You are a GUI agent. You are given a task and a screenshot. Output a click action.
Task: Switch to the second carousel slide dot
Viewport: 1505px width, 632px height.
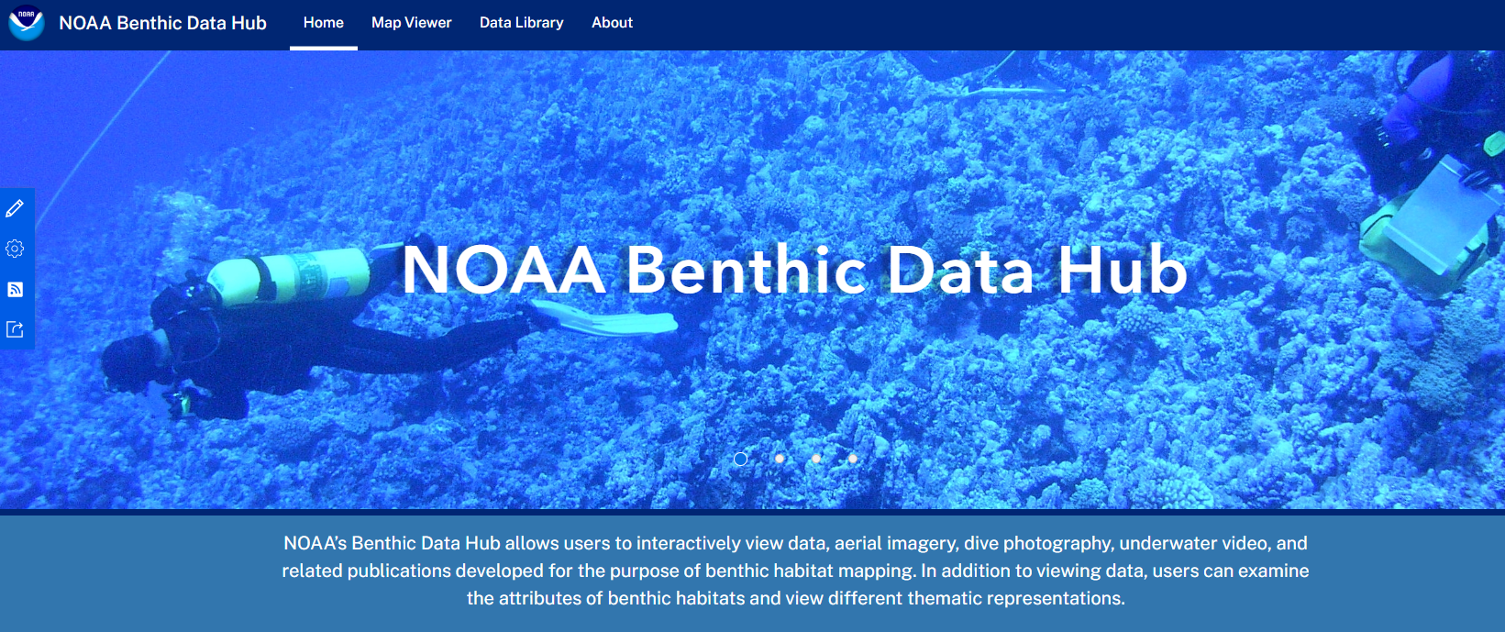[780, 459]
